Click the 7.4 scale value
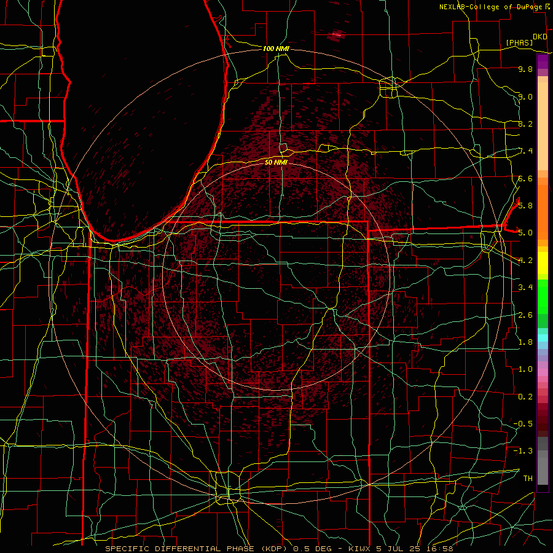This screenshot has height=553, width=553. click(525, 151)
